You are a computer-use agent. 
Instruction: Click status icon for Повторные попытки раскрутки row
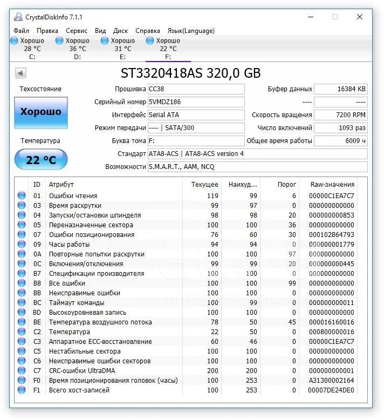[x=22, y=254]
